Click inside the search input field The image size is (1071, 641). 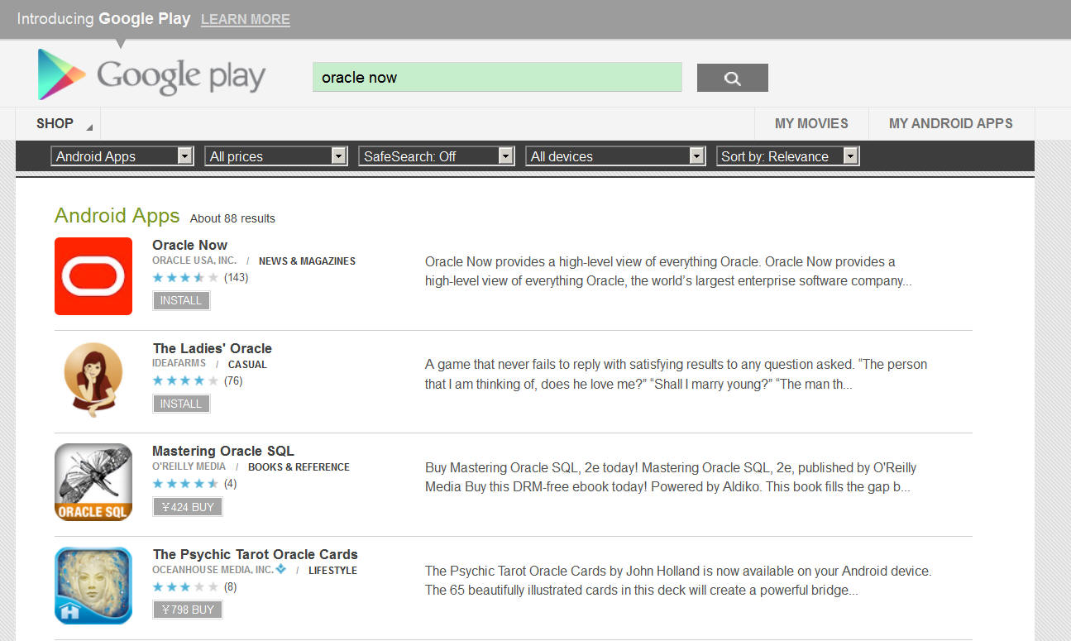(496, 77)
